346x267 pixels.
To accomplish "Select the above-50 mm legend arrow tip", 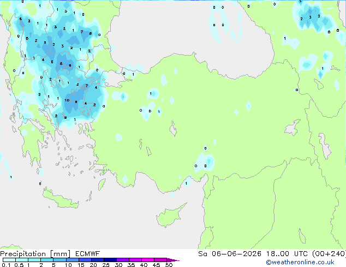I will [173, 260].
